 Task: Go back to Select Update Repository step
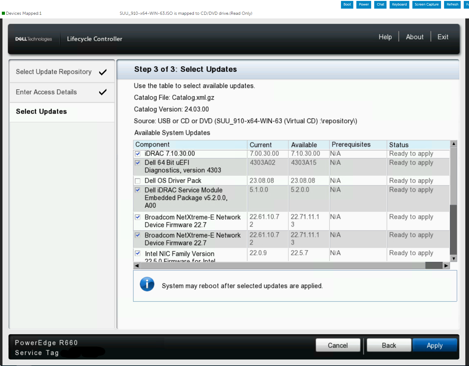pyautogui.click(x=53, y=72)
